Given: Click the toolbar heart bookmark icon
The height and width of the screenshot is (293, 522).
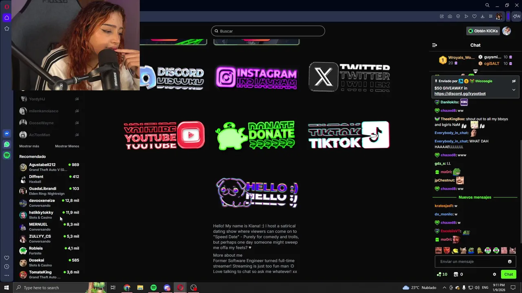Looking at the screenshot, I should (474, 17).
